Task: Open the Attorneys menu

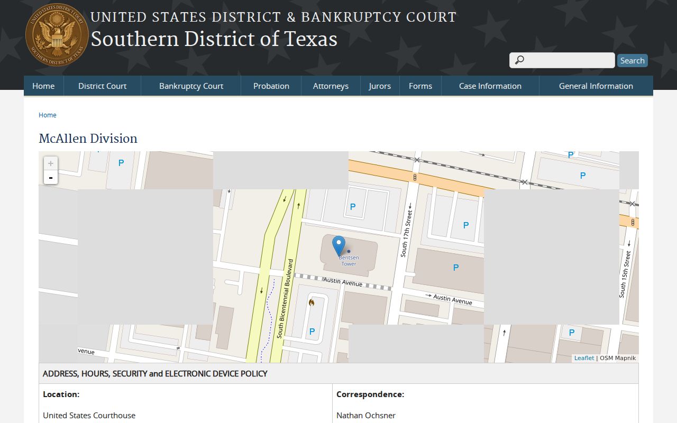Action: pos(331,86)
